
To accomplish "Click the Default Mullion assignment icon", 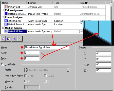I will (6, 31).
